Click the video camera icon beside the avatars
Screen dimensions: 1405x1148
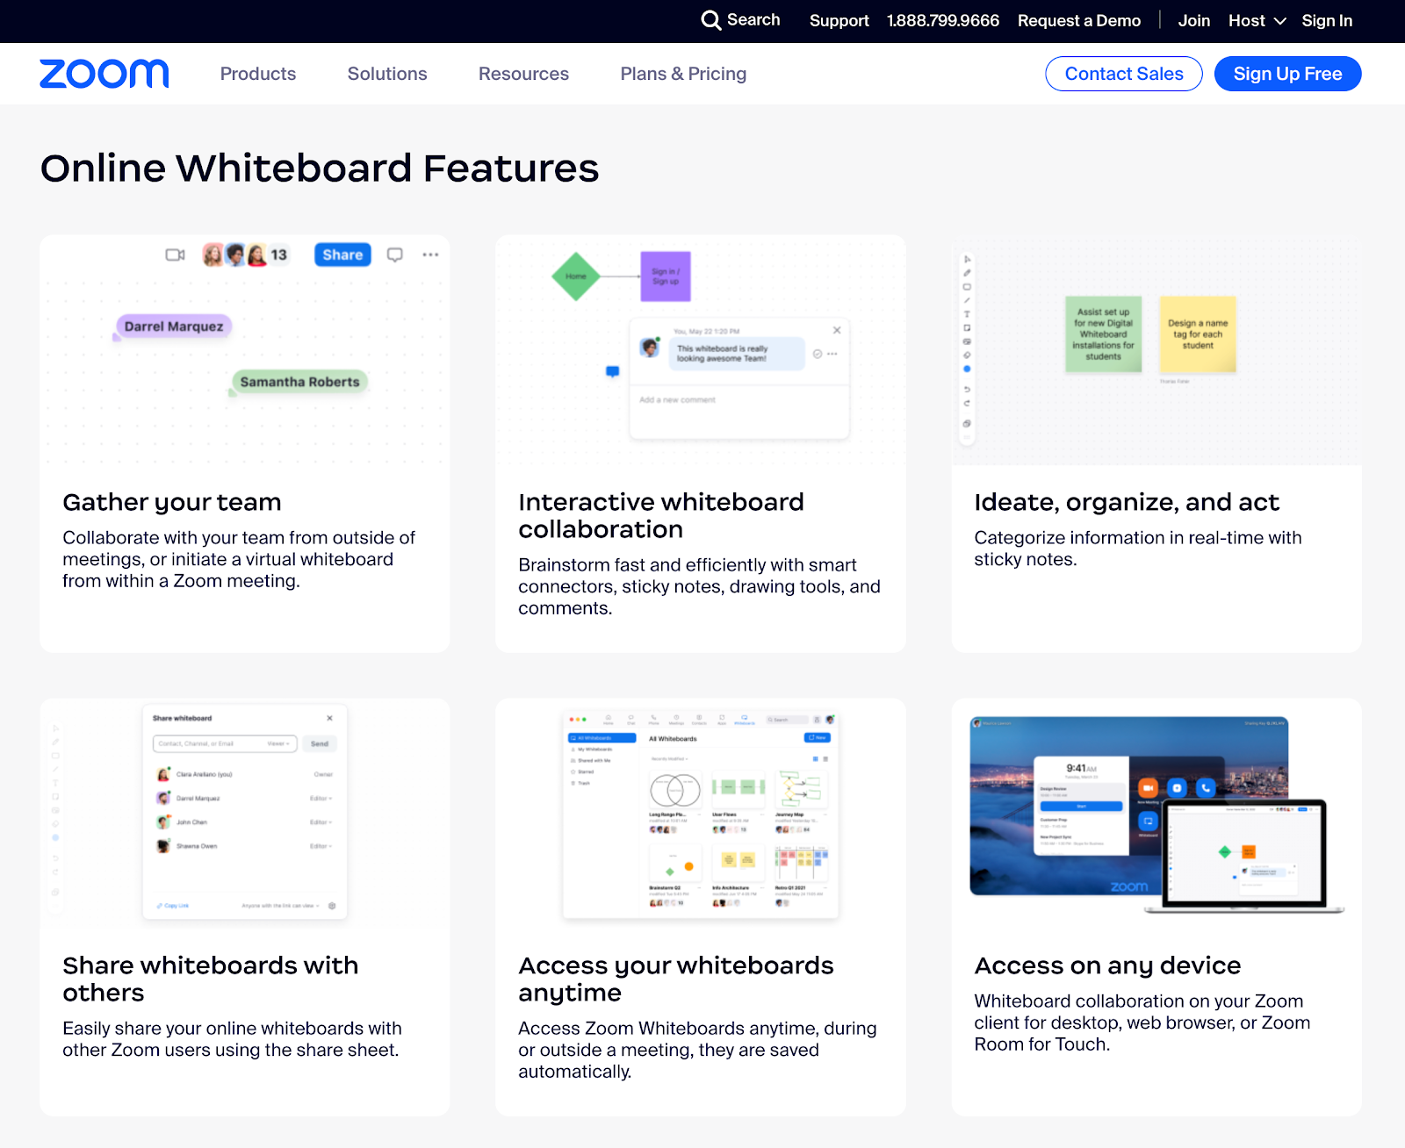(x=176, y=255)
